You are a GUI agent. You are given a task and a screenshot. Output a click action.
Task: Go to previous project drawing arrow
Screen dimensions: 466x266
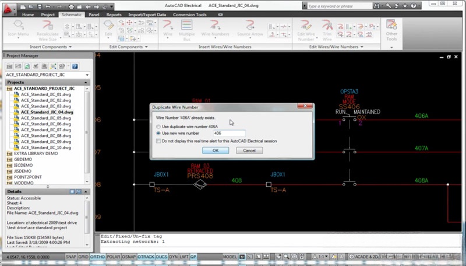(88, 6)
